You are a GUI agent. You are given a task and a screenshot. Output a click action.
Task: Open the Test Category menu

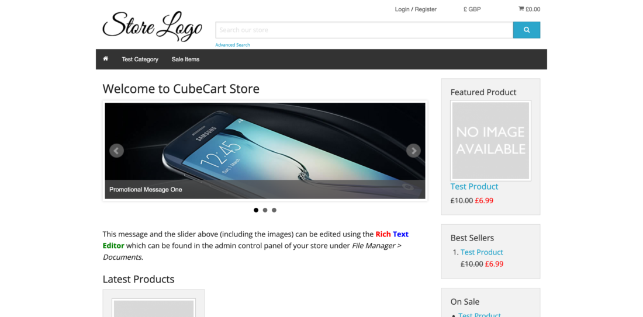(140, 60)
